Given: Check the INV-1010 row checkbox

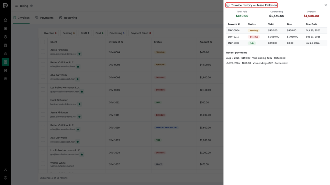Looking at the screenshot, I should pyautogui.click(x=43, y=127).
